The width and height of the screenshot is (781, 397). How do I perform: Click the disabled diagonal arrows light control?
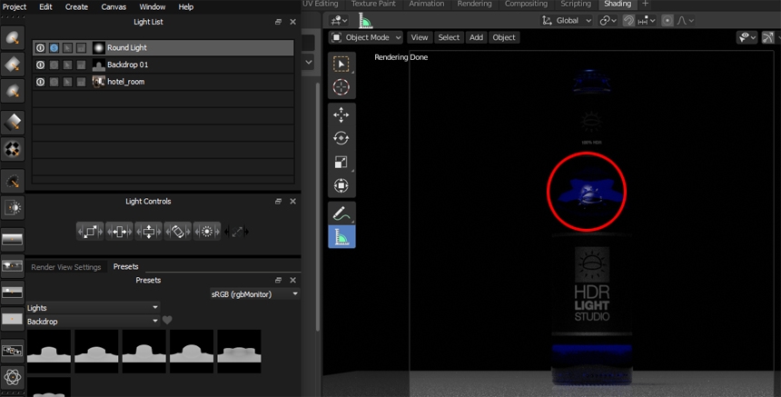236,232
